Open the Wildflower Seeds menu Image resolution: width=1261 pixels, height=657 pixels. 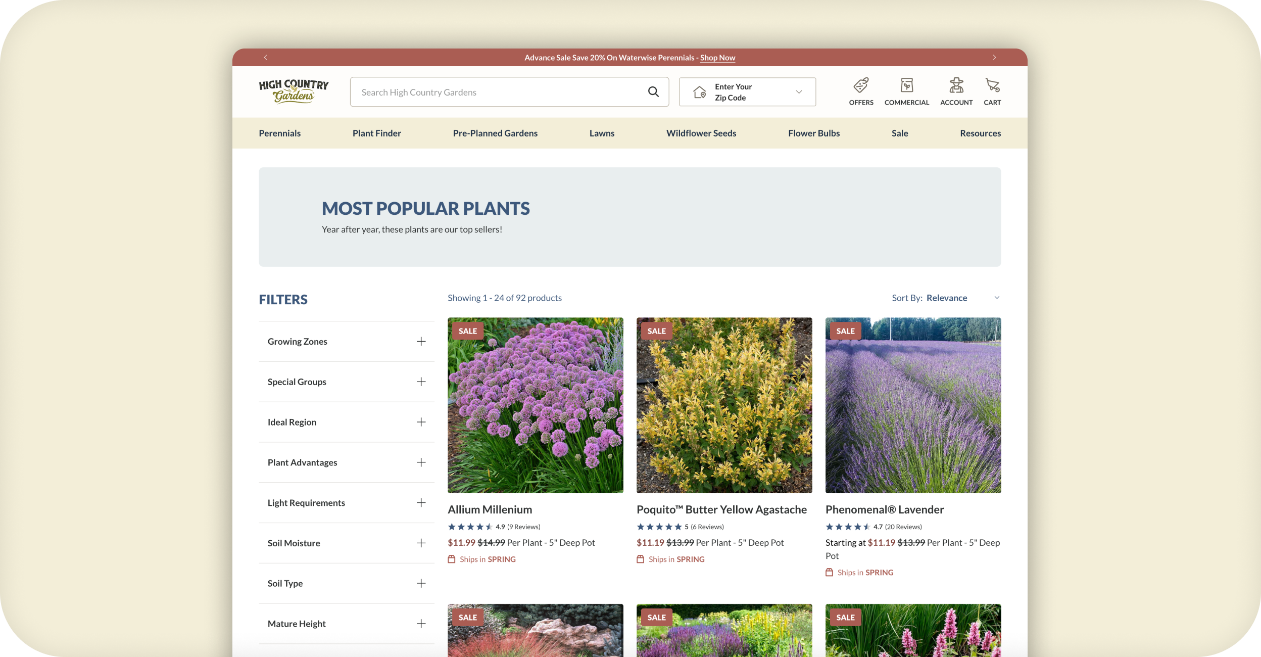point(701,133)
